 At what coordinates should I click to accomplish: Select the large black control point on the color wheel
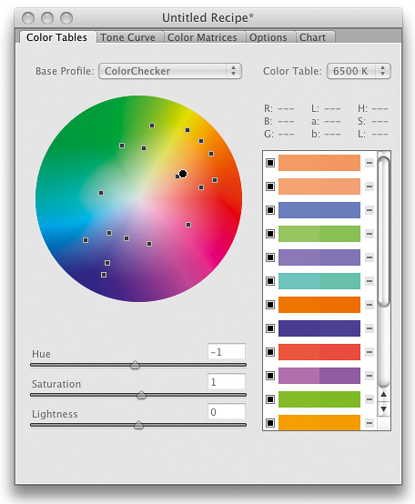(x=183, y=174)
